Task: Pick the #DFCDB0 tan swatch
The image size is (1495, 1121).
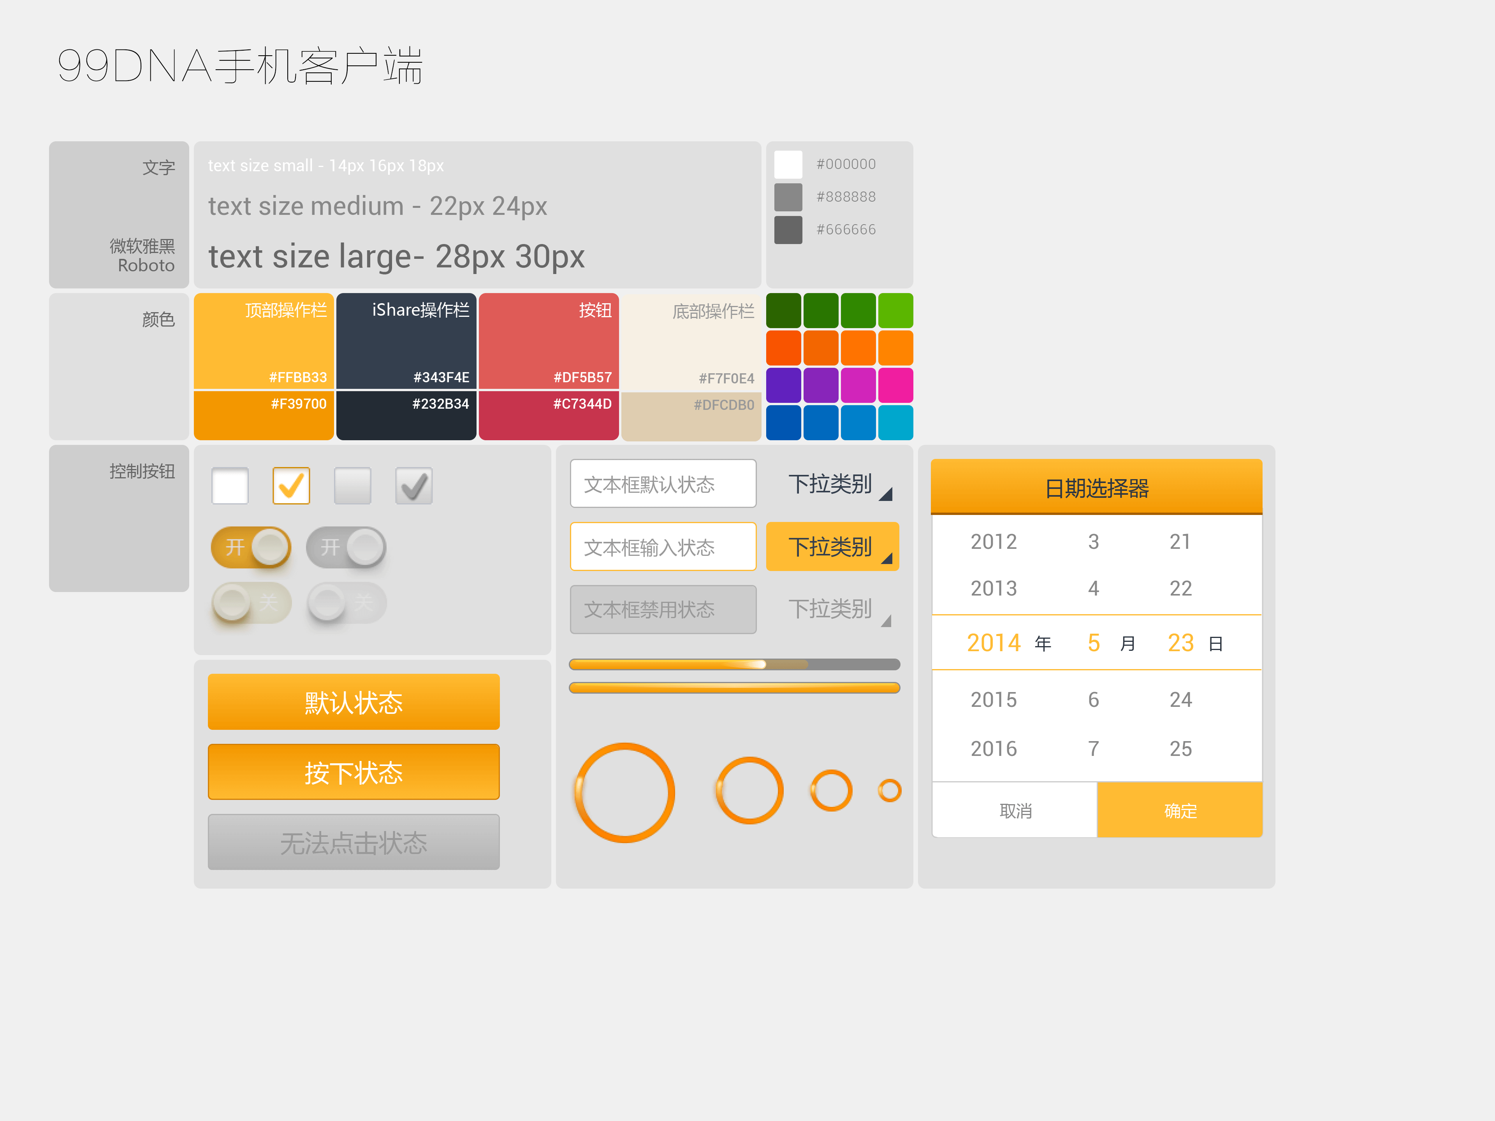Action: point(691,417)
